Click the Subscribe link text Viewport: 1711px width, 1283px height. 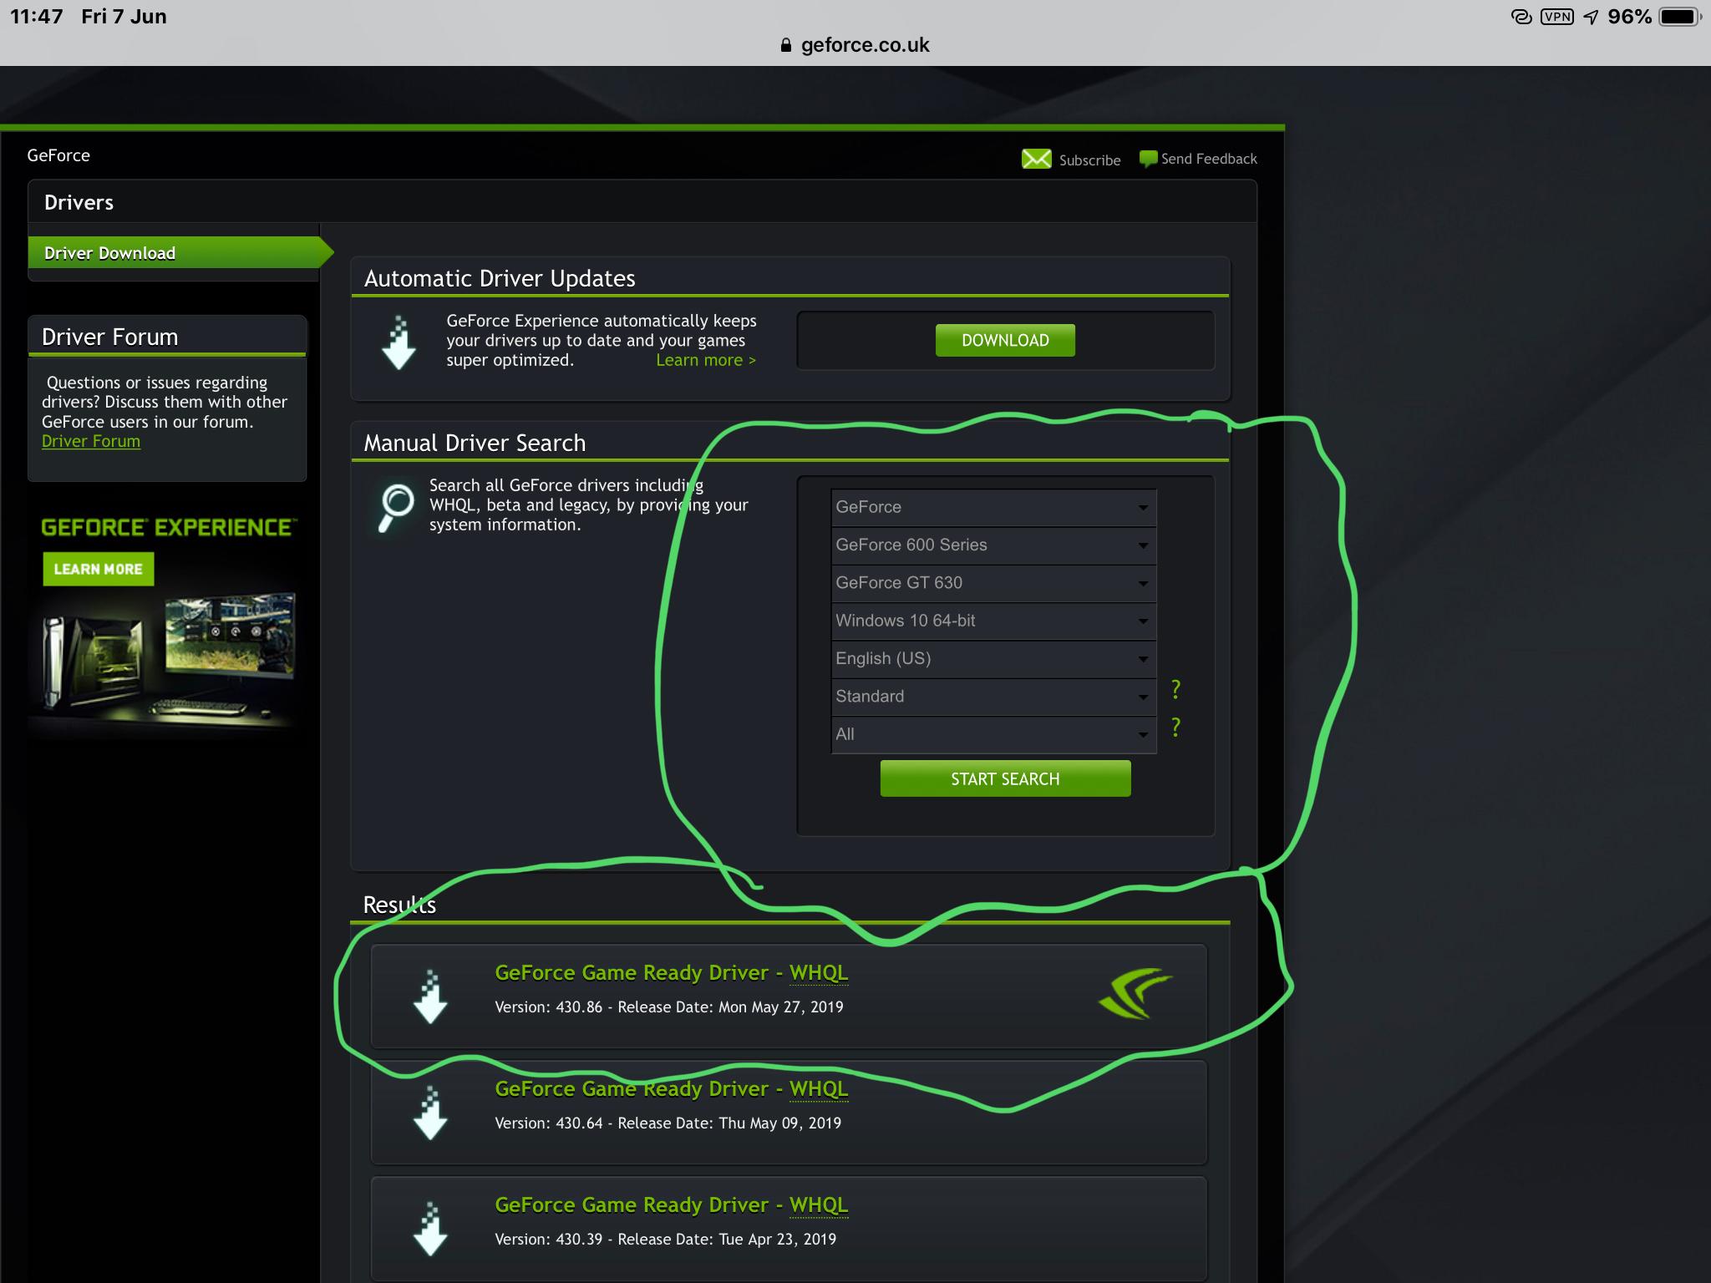click(1089, 160)
